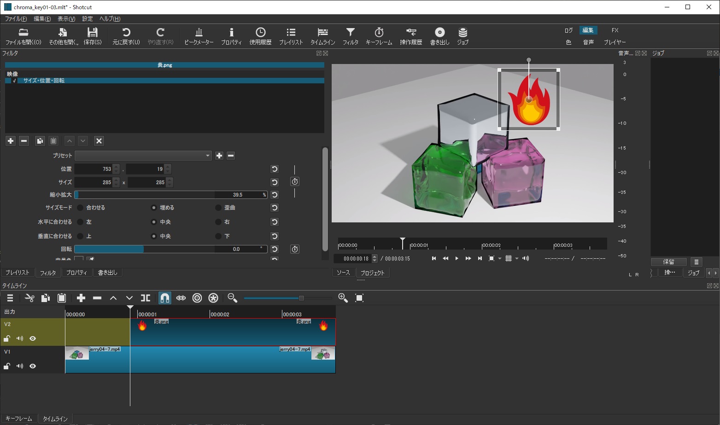Toggle サイズ・位置・回転 filter checkbox
The height and width of the screenshot is (425, 720).
[x=14, y=81]
